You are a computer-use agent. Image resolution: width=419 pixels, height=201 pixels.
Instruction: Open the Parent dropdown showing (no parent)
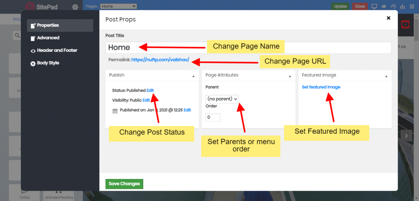point(222,99)
